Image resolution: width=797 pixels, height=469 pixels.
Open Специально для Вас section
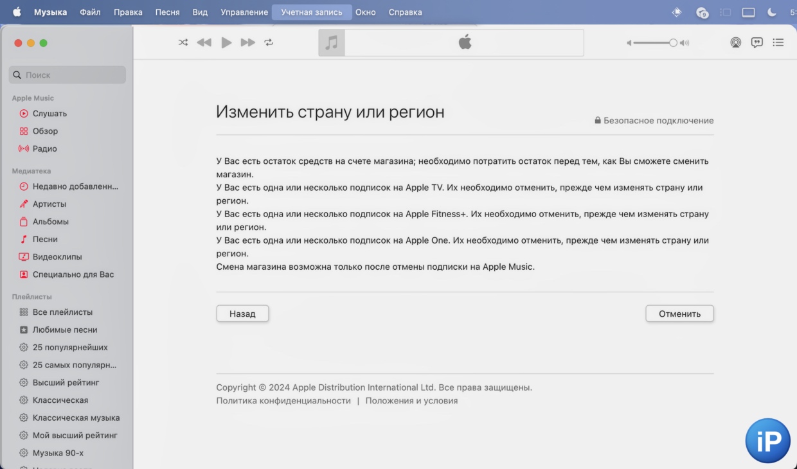67,274
